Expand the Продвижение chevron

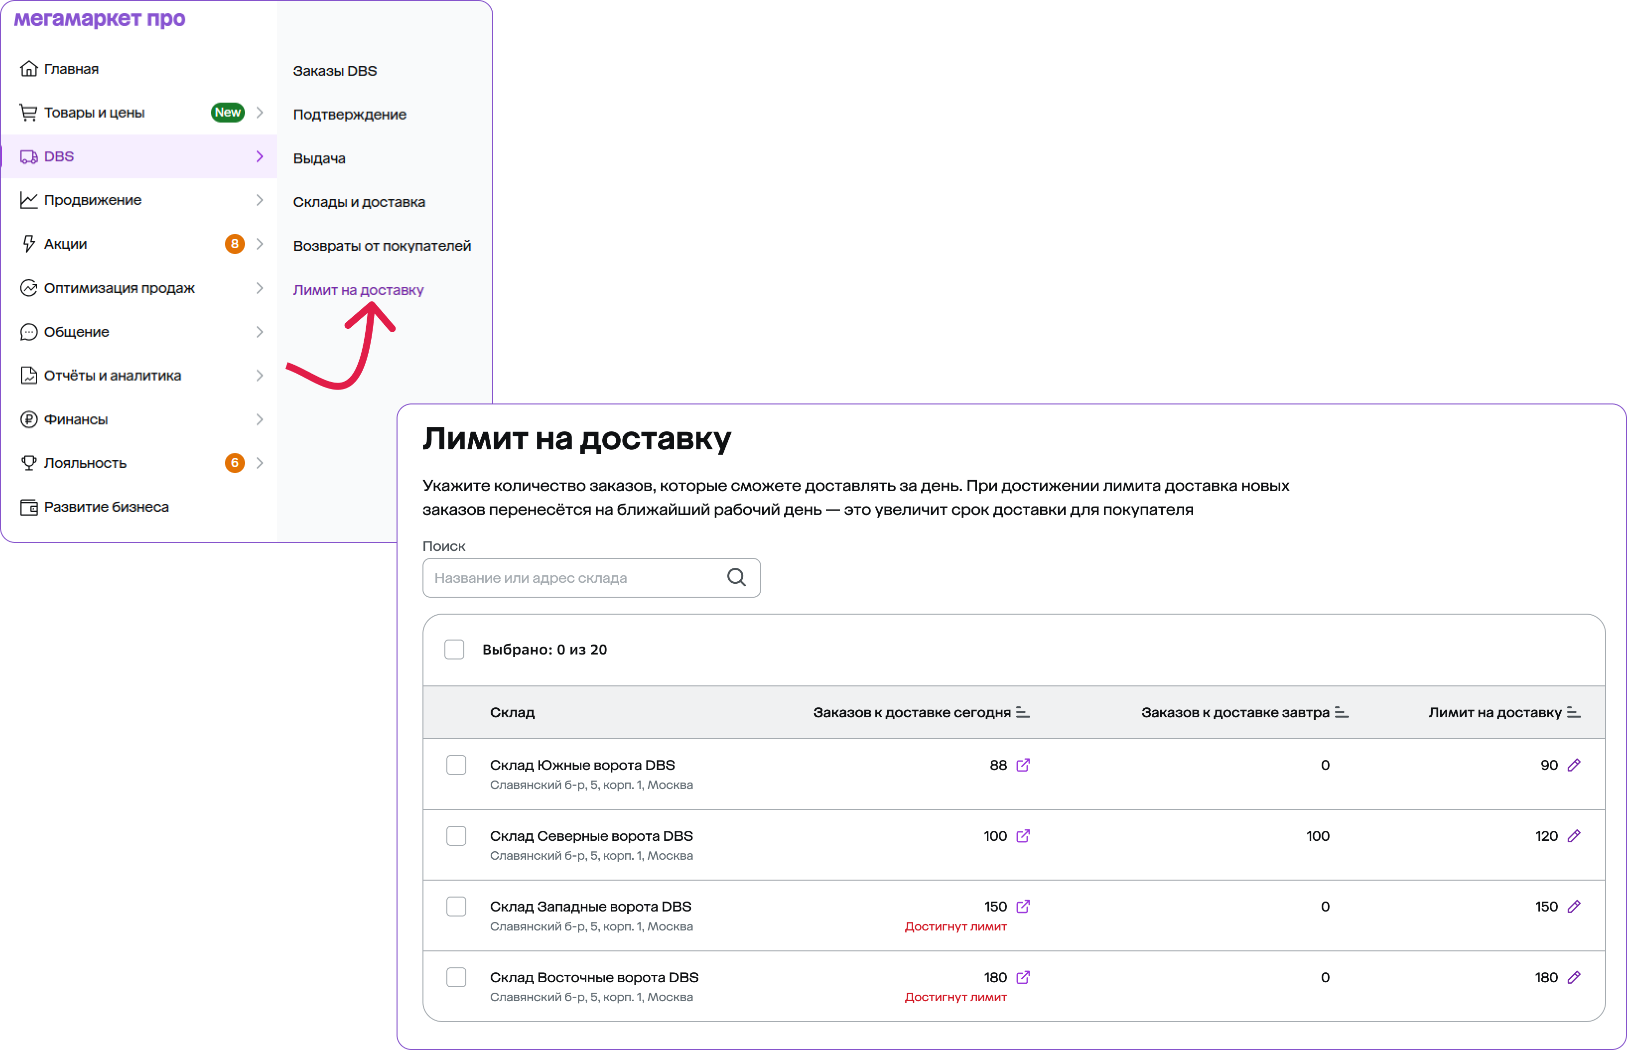point(260,200)
